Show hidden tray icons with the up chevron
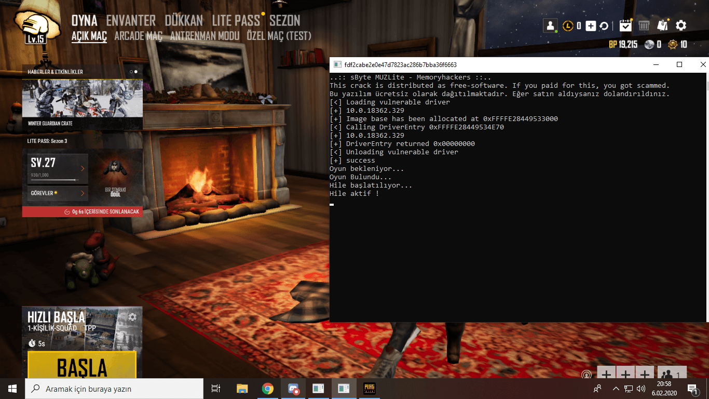Image resolution: width=709 pixels, height=399 pixels. [x=616, y=389]
